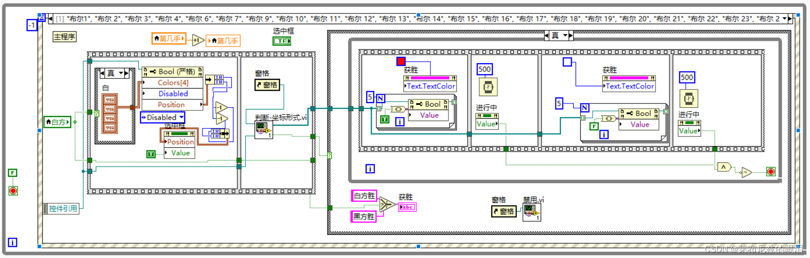Select the AND gate node
This screenshot has width=810, height=258.
click(724, 167)
